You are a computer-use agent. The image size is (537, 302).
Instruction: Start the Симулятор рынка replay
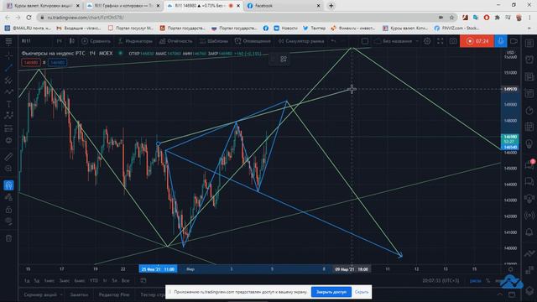[x=301, y=41]
